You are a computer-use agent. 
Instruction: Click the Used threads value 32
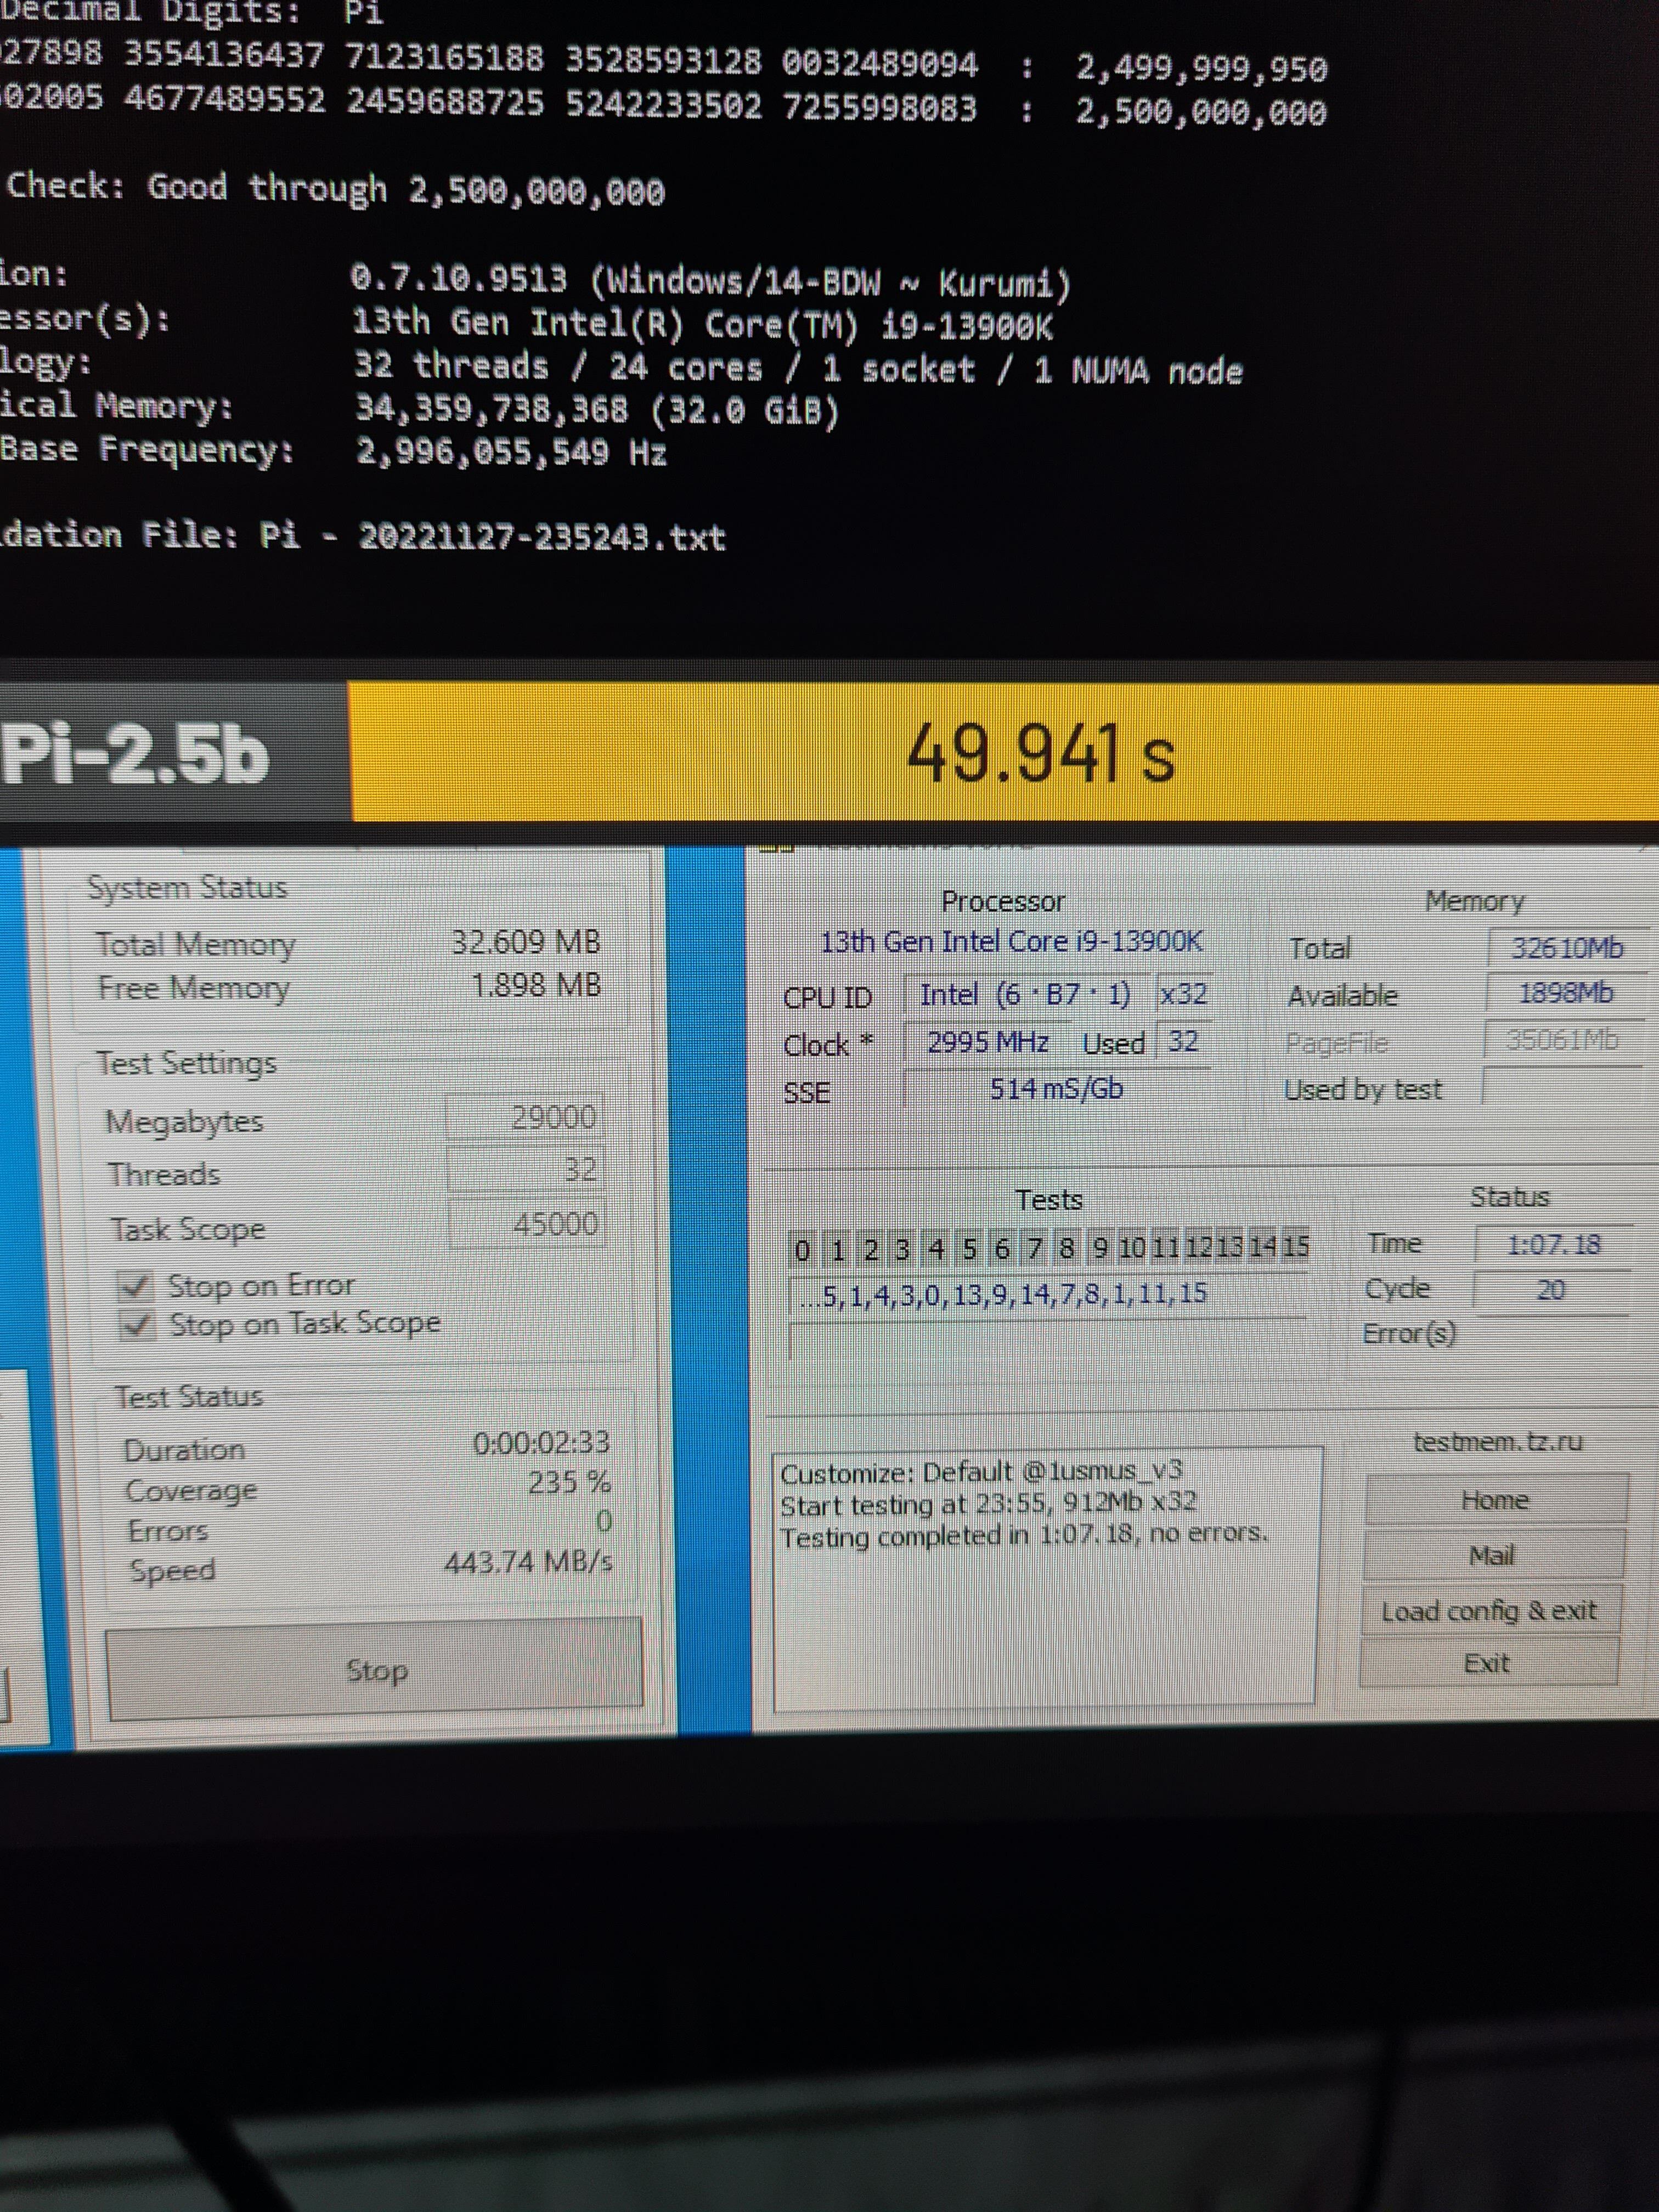coord(1183,1041)
